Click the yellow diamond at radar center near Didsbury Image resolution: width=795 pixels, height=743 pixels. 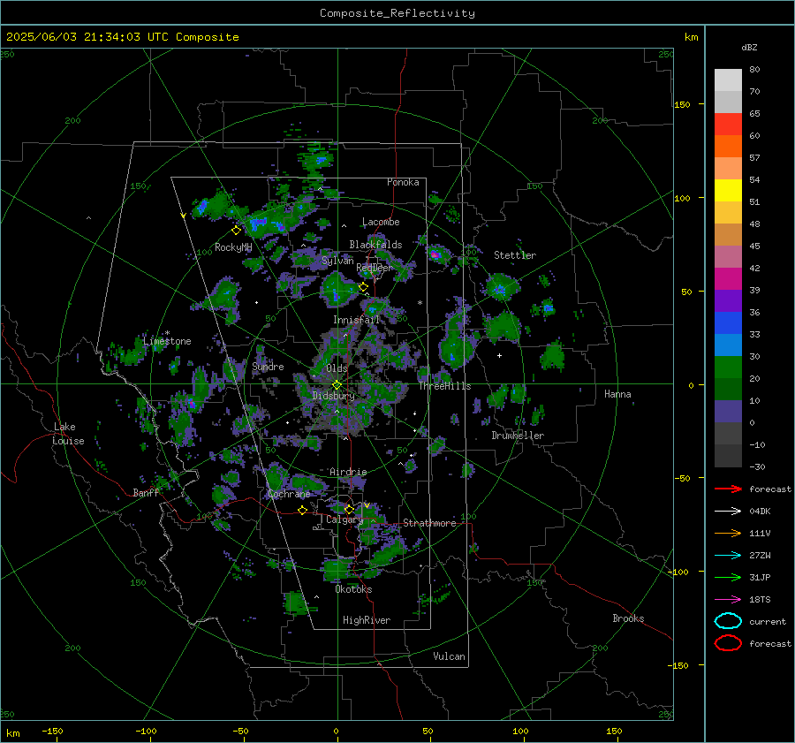click(337, 385)
